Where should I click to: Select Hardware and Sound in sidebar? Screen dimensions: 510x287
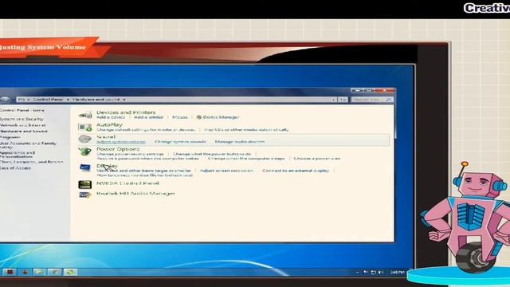click(x=24, y=132)
